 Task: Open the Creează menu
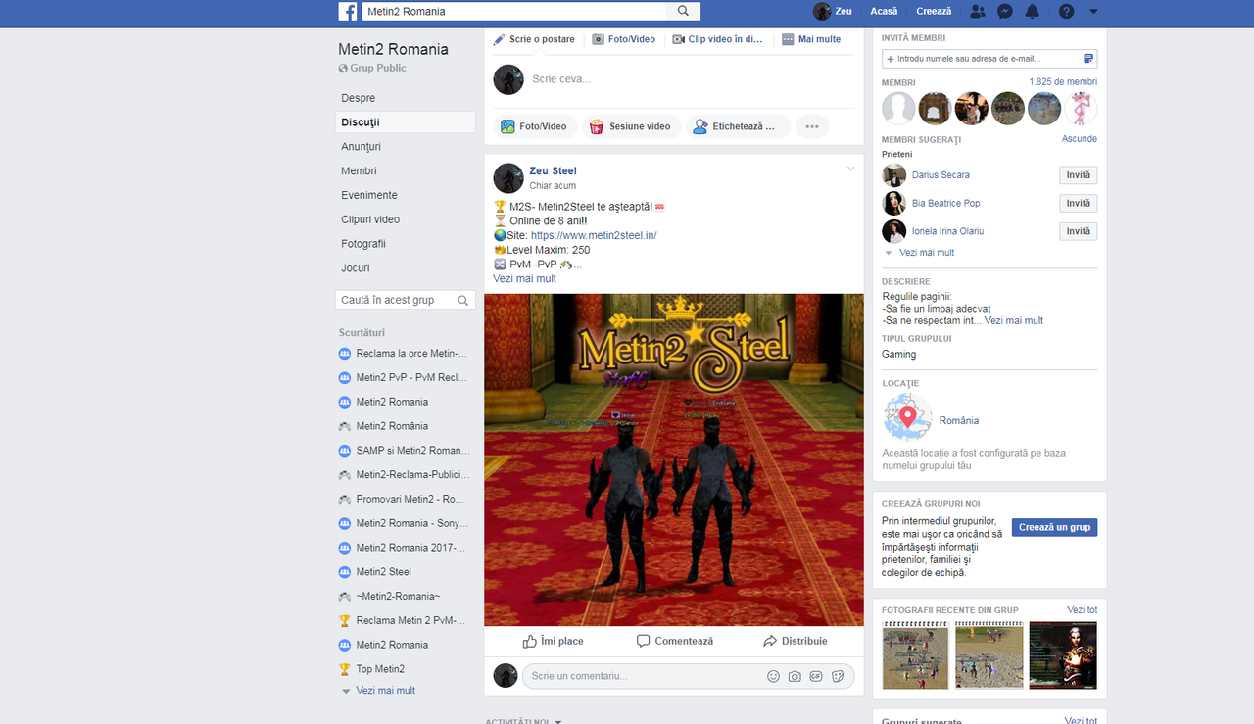coord(934,12)
